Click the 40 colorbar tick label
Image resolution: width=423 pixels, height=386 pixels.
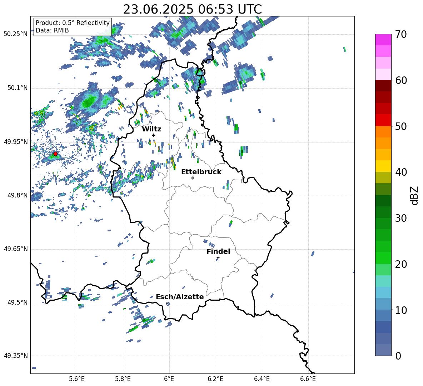click(401, 172)
